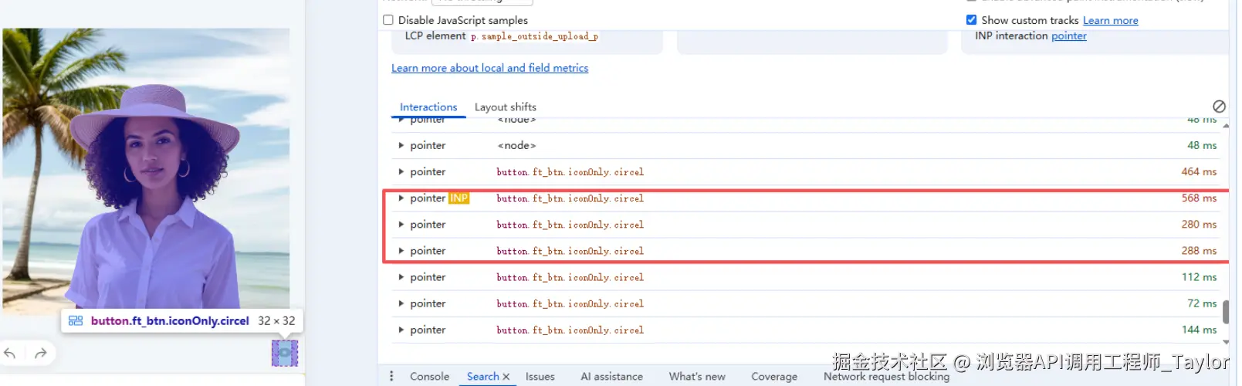Click the undo arrow icon
1242x386 pixels.
point(10,354)
